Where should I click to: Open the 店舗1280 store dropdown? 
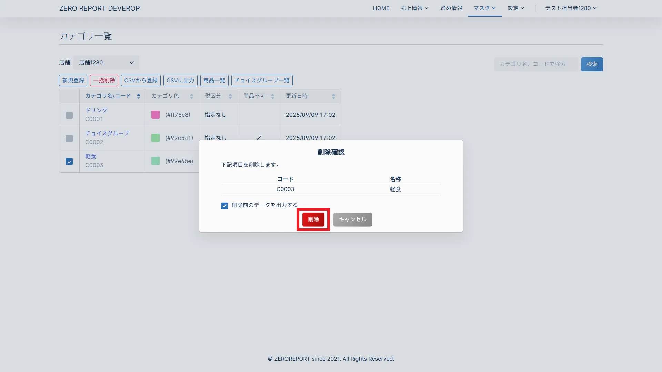106,63
